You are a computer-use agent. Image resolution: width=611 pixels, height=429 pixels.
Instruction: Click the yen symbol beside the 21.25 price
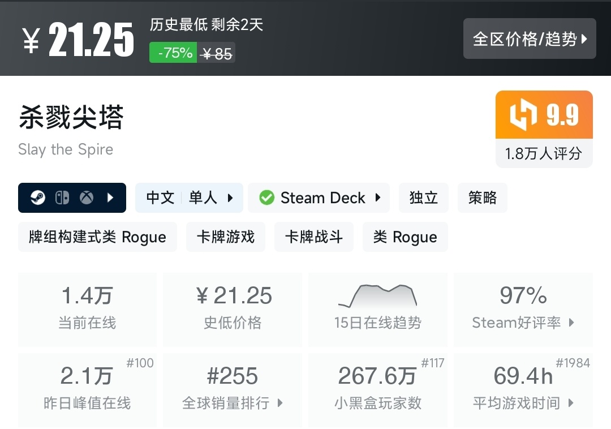click(x=31, y=40)
